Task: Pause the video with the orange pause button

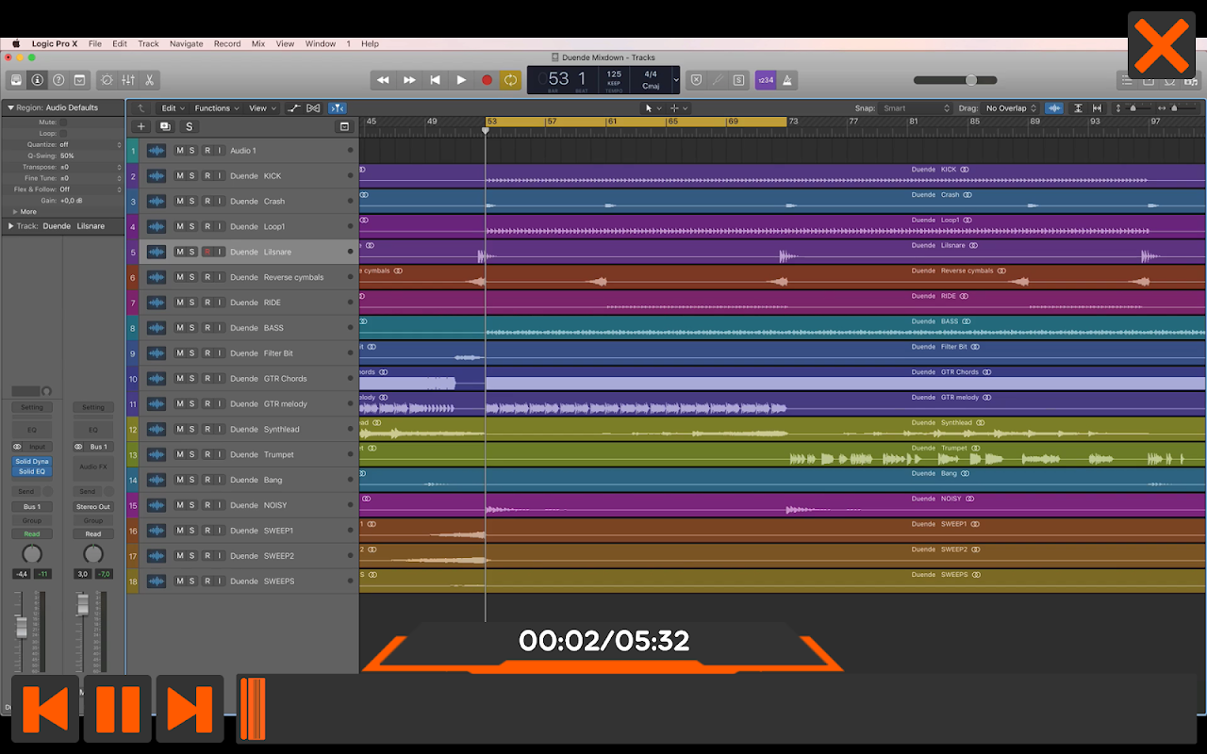Action: pos(118,709)
